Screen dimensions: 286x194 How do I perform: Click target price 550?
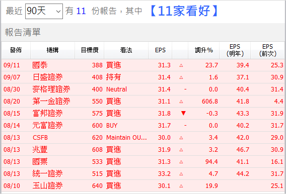(97, 101)
